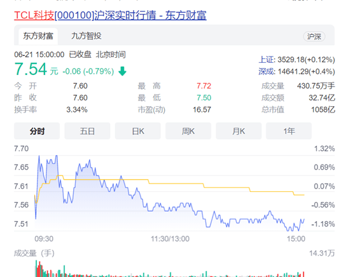Select the 月K chart view
Viewport: 341px width, 277px height.
click(x=239, y=131)
